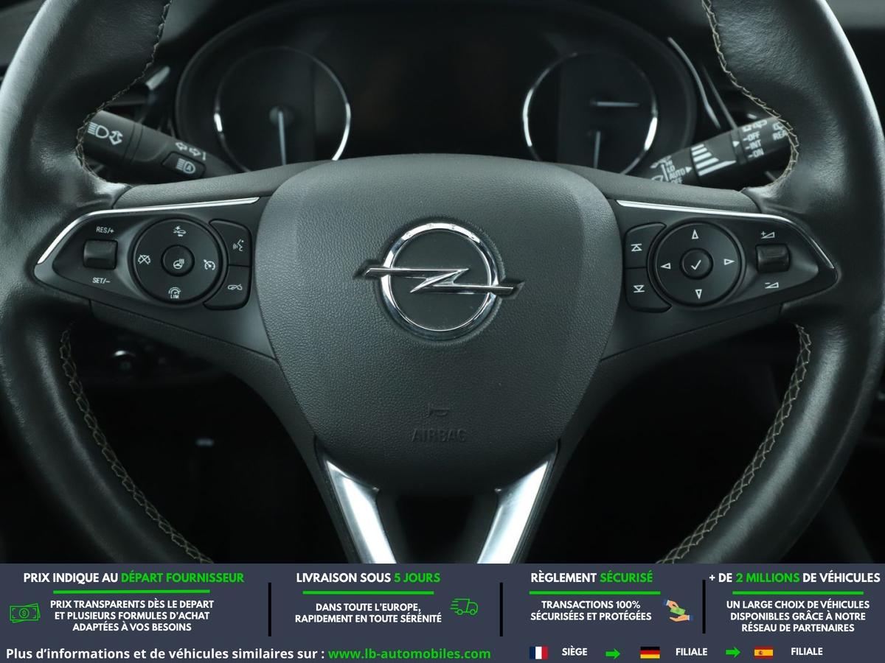The height and width of the screenshot is (663, 885).
Task: Confirm with the checkmark center button
Action: pos(696,263)
